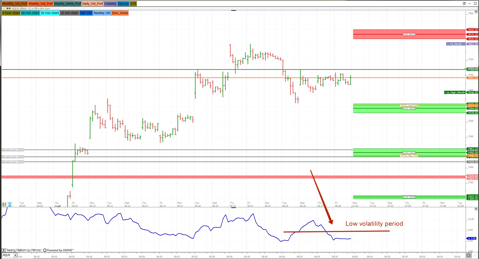Click the 7723.25 price marker
The image size is (479, 259).
click(x=472, y=69)
